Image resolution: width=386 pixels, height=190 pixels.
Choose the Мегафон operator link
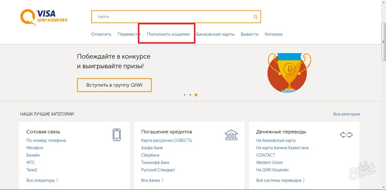(x=35, y=148)
